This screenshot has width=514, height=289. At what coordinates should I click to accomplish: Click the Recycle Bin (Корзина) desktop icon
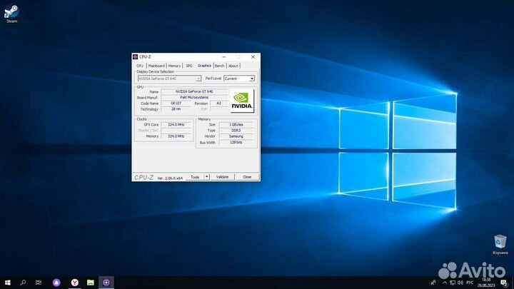pyautogui.click(x=500, y=243)
